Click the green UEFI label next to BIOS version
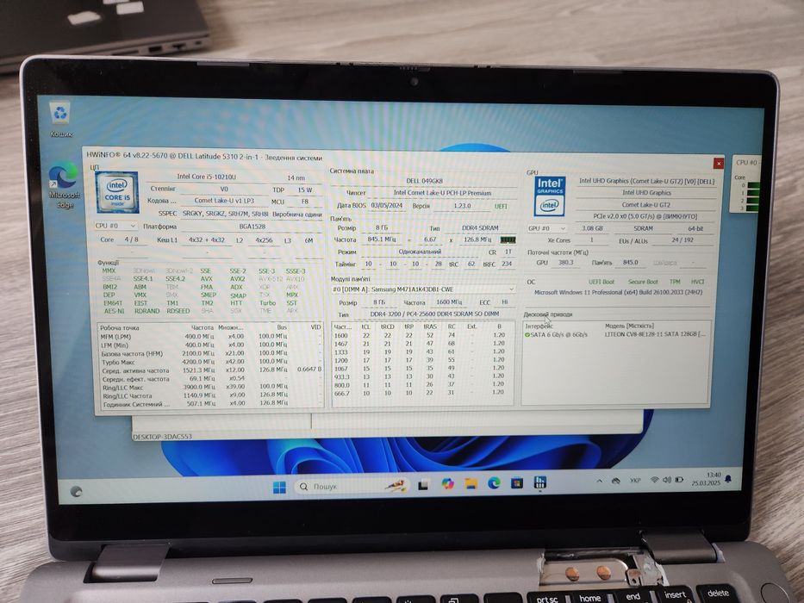 pos(501,206)
